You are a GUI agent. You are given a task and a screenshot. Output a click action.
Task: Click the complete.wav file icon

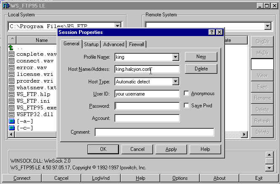[11, 54]
